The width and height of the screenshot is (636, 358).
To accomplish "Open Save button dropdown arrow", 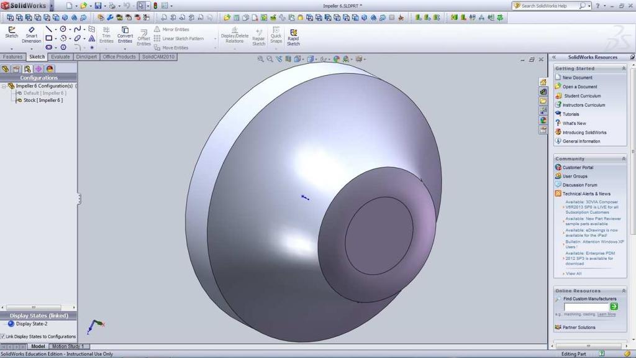I will 104,6.
